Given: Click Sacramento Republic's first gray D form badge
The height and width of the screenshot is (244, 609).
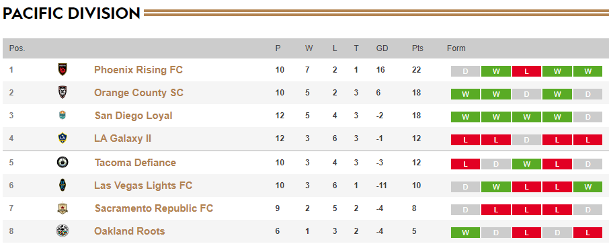Looking at the screenshot, I should [465, 210].
